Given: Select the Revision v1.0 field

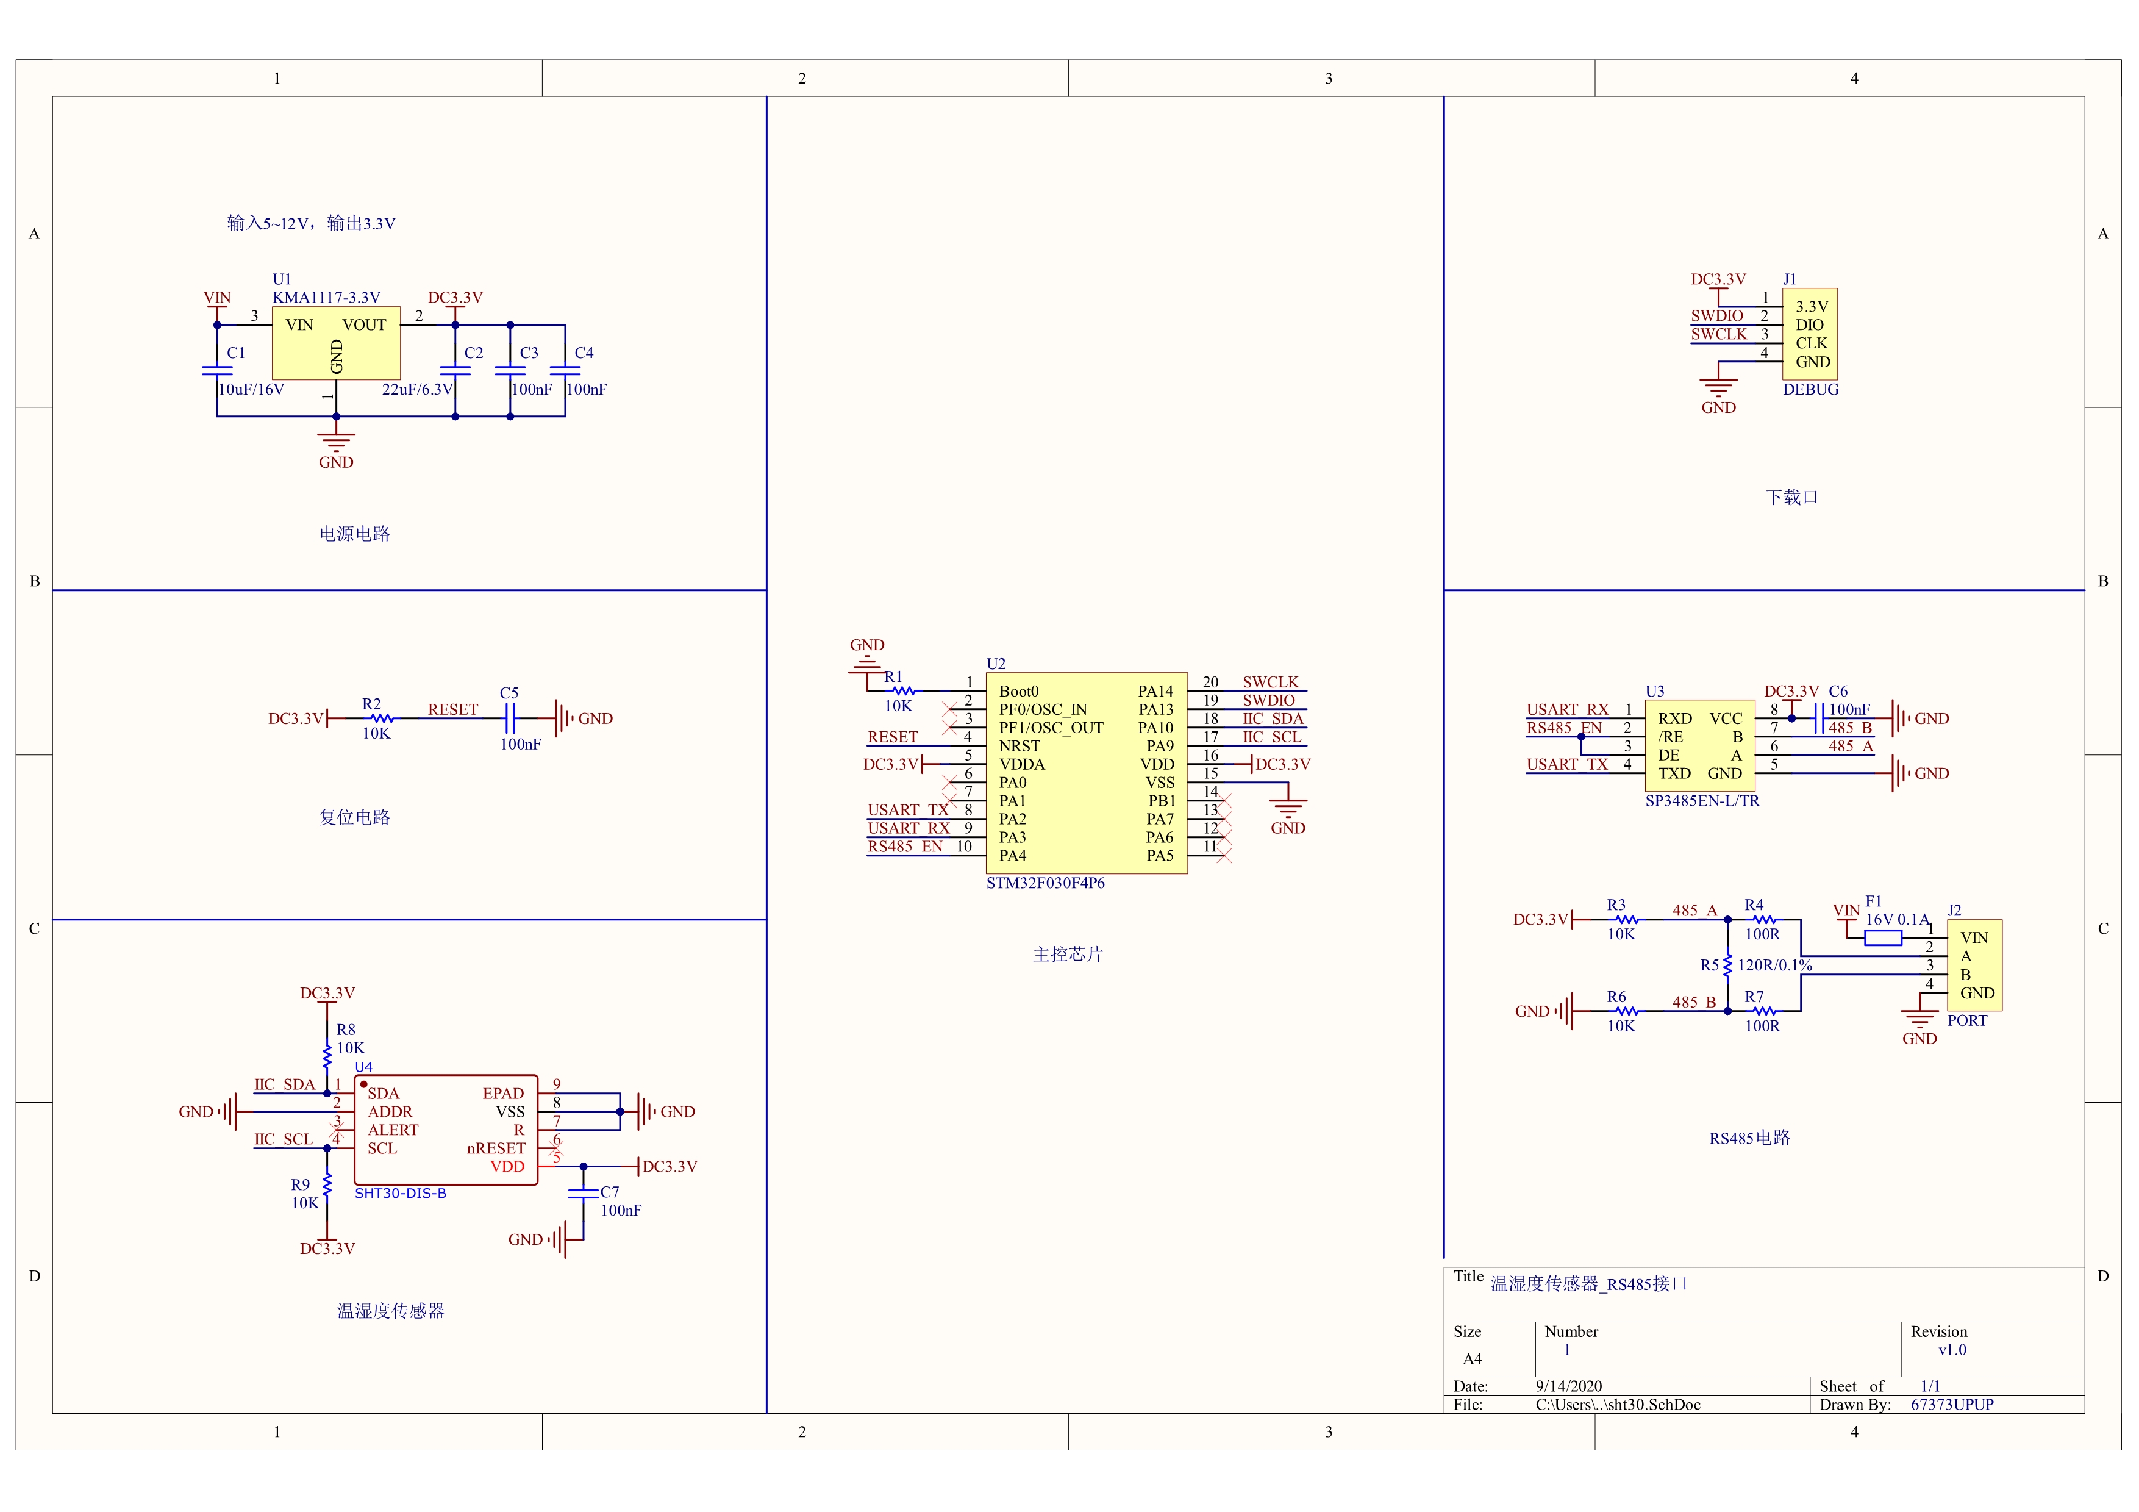Looking at the screenshot, I should point(1952,1350).
